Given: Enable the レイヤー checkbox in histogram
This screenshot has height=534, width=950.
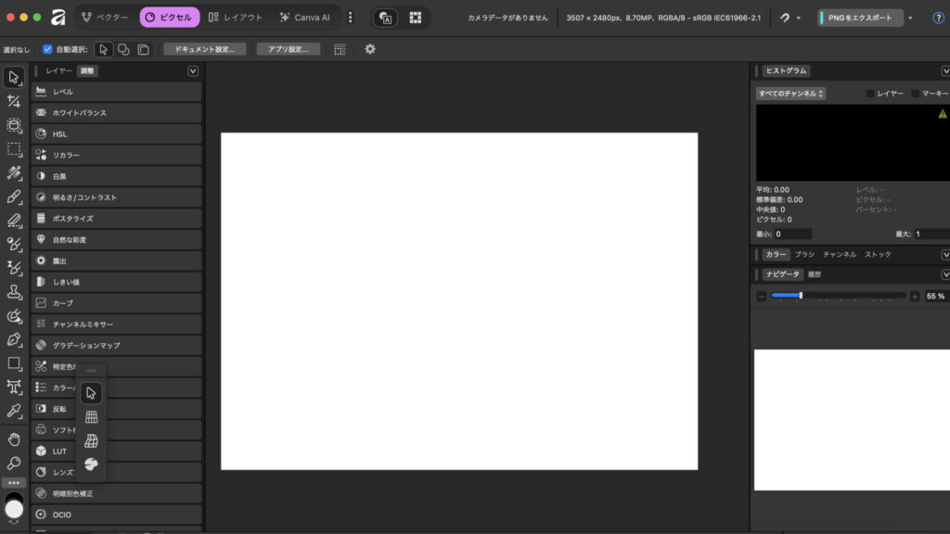Looking at the screenshot, I should [870, 94].
